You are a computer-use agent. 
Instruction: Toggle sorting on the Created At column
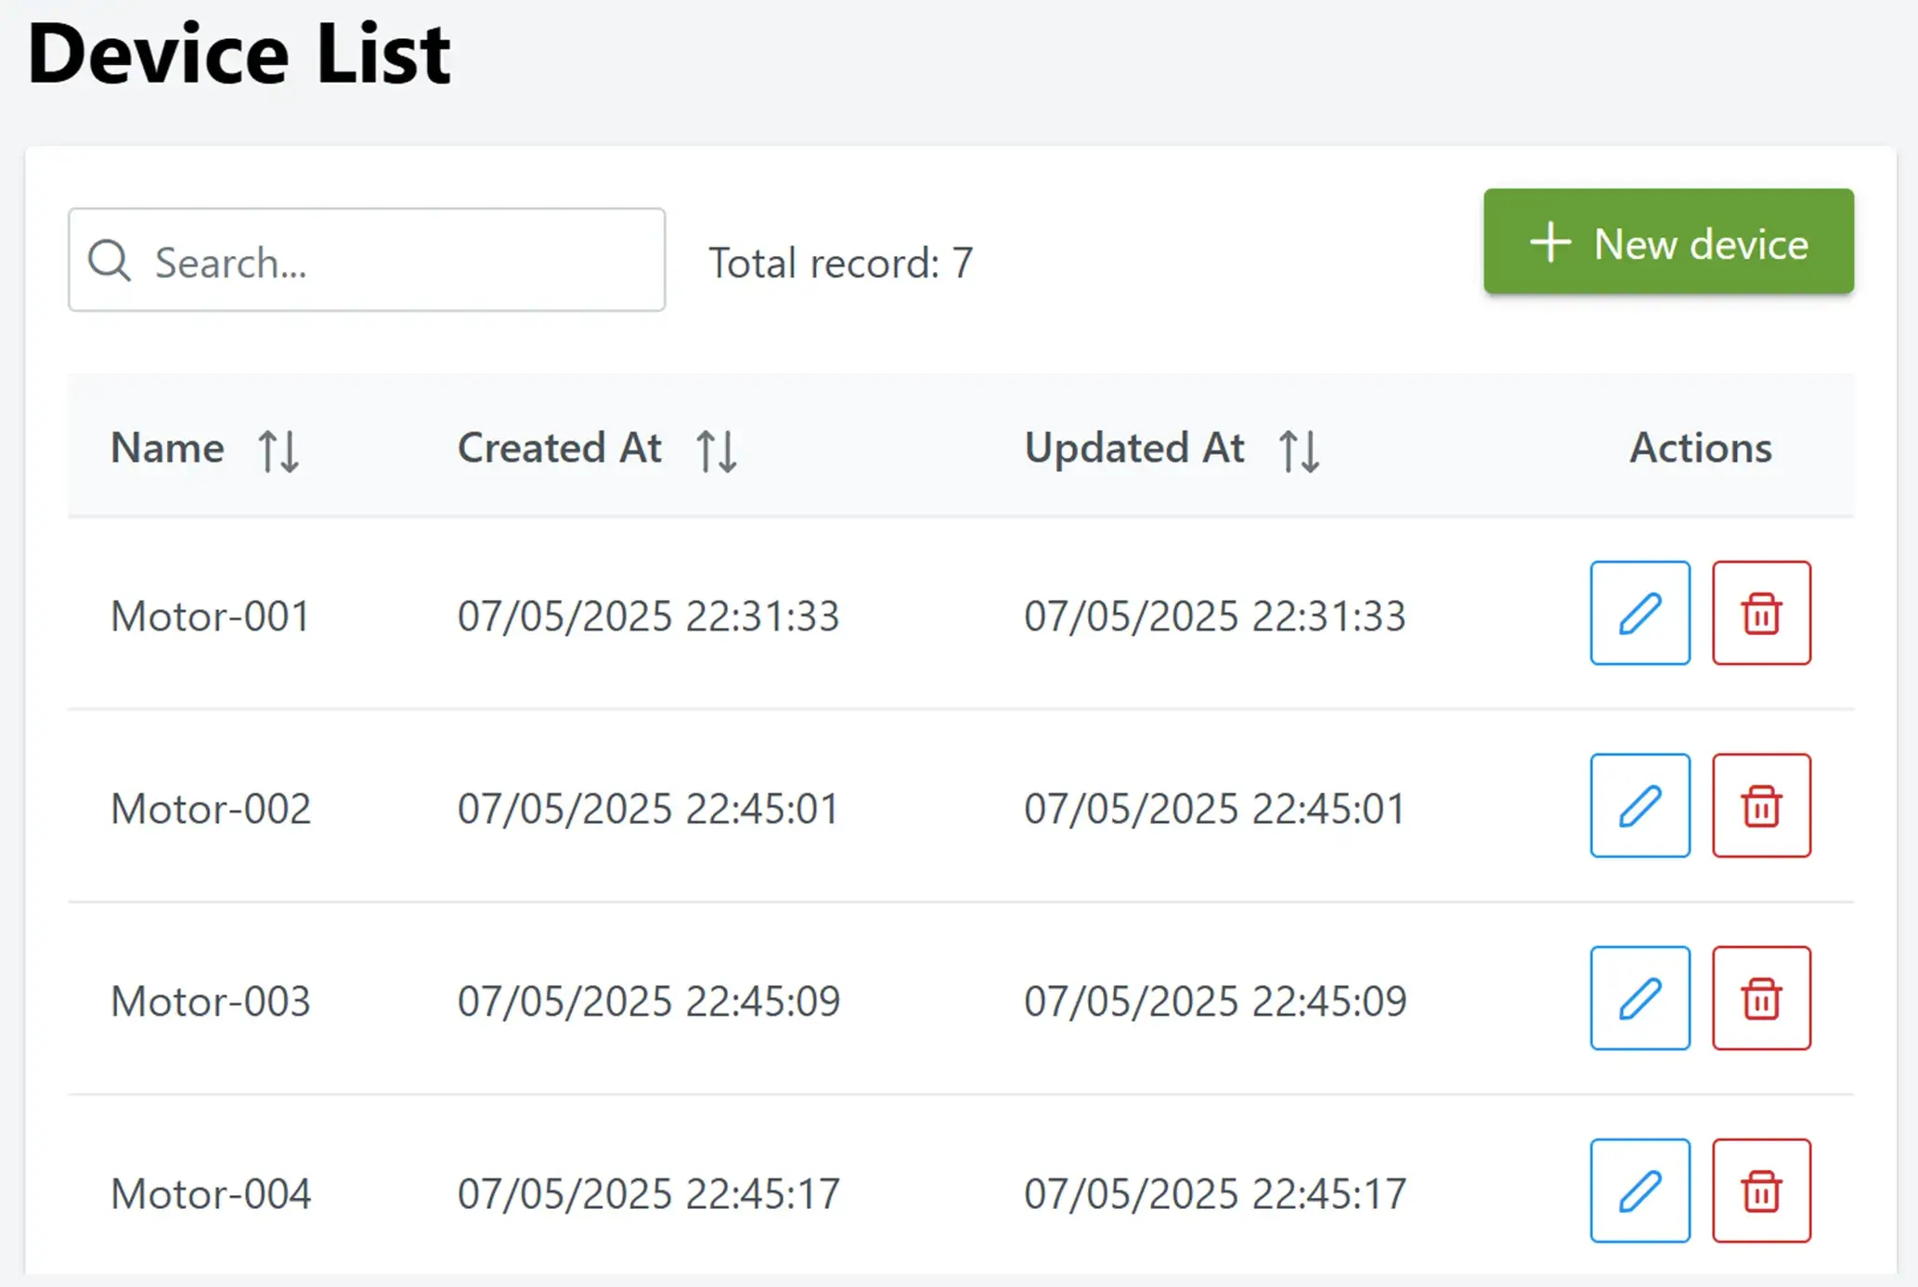(717, 449)
